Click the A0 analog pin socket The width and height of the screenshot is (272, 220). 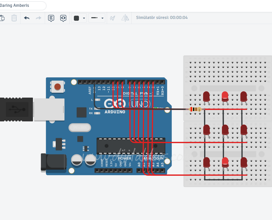139,171
